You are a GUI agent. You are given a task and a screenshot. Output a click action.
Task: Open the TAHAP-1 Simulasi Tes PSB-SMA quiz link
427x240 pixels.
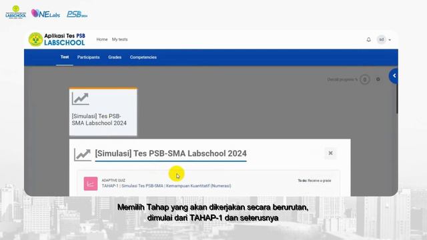[166, 186]
